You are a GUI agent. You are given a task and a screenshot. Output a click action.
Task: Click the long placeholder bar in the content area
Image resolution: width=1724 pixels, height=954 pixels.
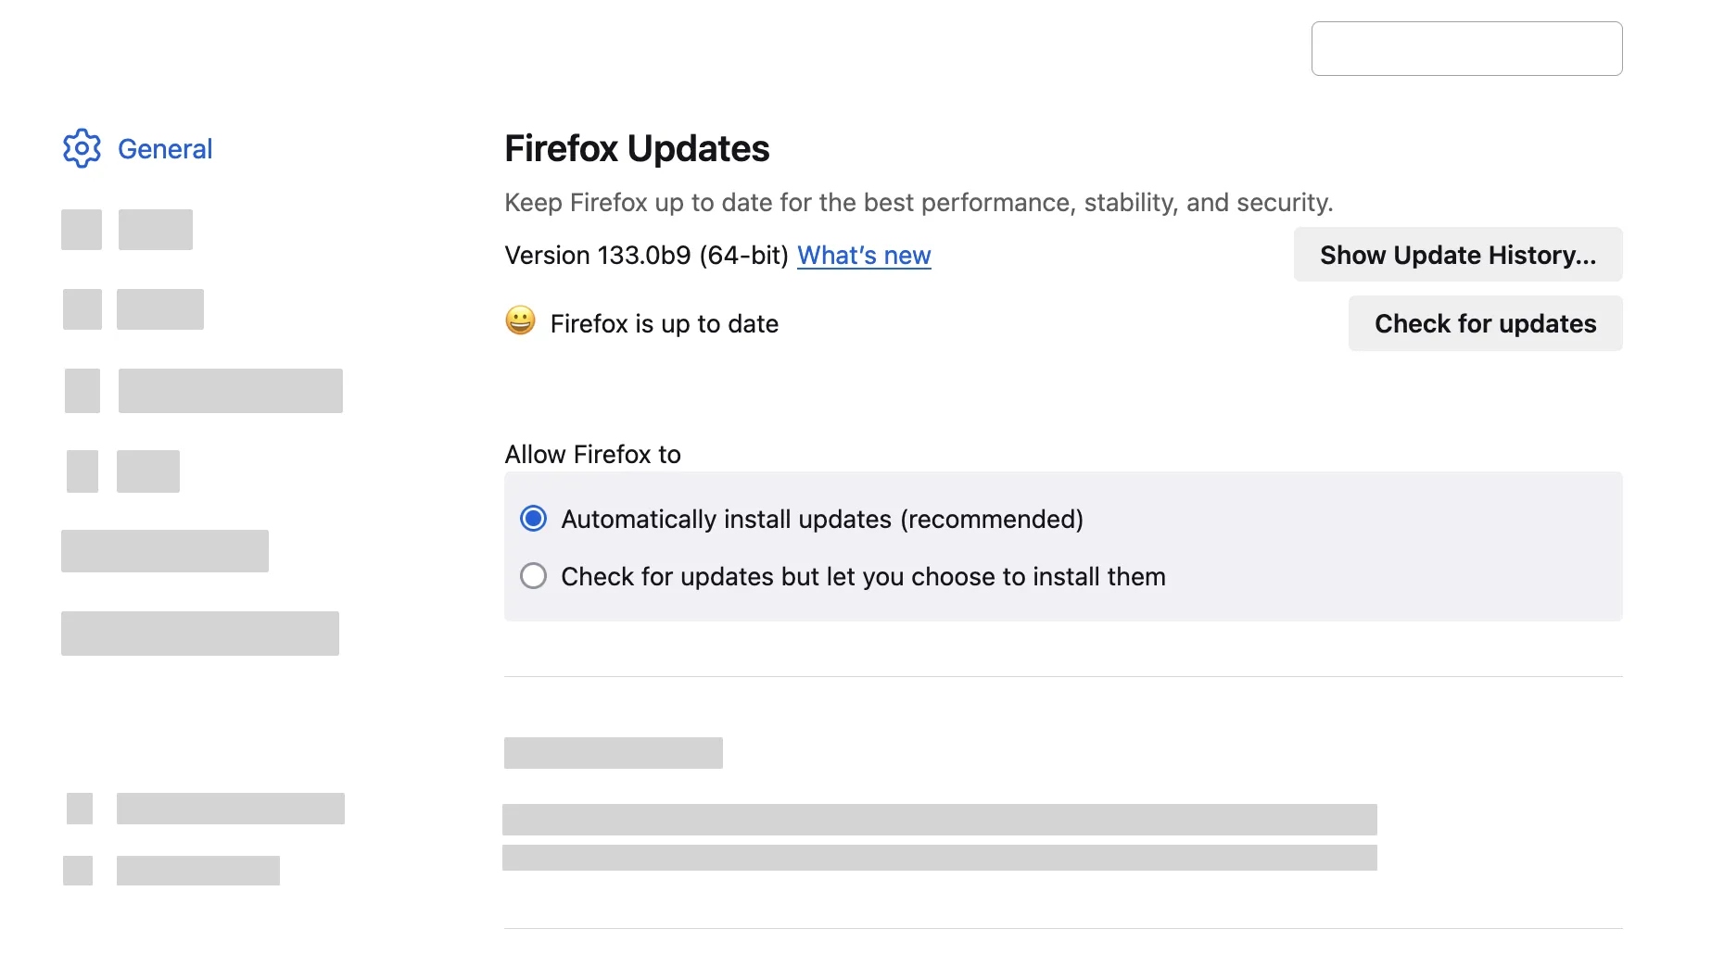point(939,819)
